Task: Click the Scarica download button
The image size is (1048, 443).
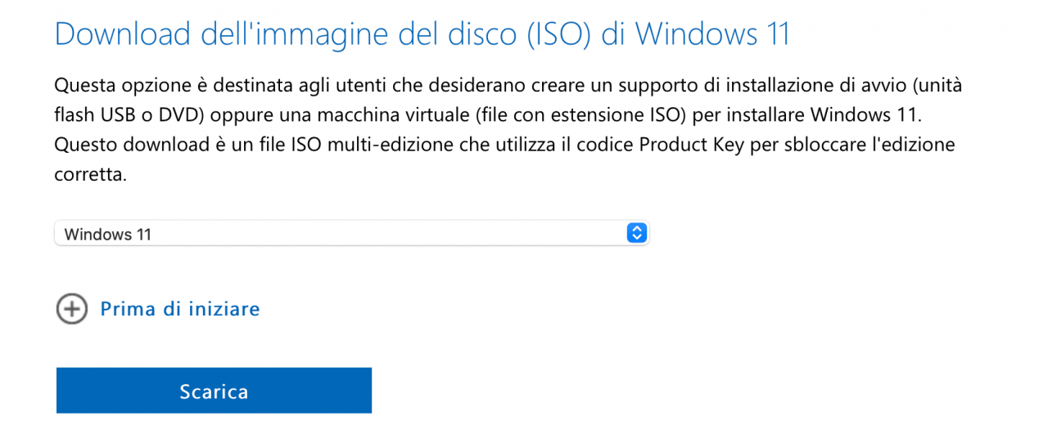Action: click(214, 391)
